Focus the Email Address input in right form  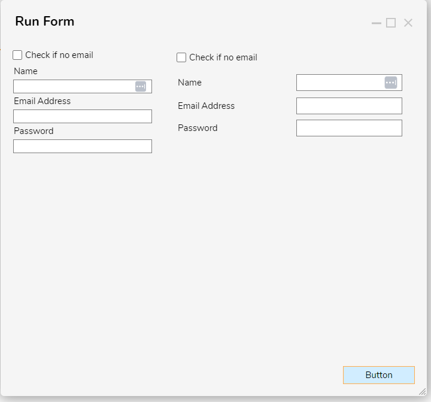pyautogui.click(x=349, y=106)
